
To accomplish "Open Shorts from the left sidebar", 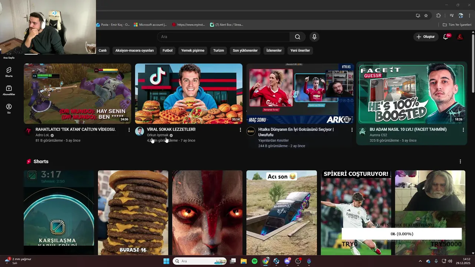I will pos(9,72).
